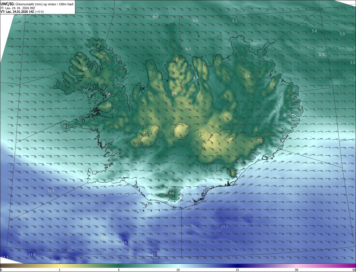Click the 6.4 value label on the map

pyautogui.click(x=188, y=49)
